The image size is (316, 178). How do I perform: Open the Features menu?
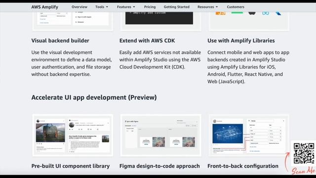click(124, 7)
